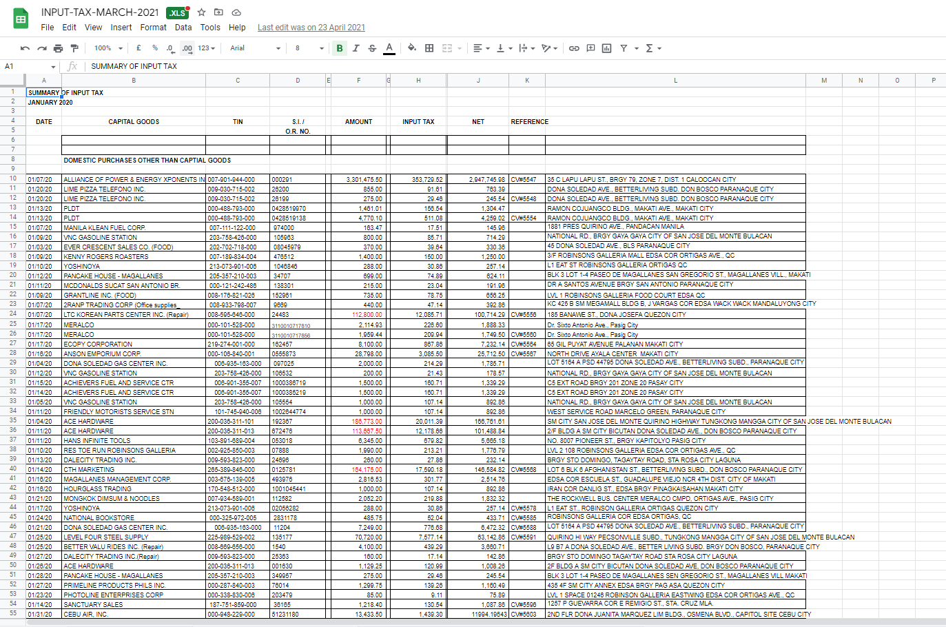Open the text colour picker
The image size is (946, 627).
point(389,48)
